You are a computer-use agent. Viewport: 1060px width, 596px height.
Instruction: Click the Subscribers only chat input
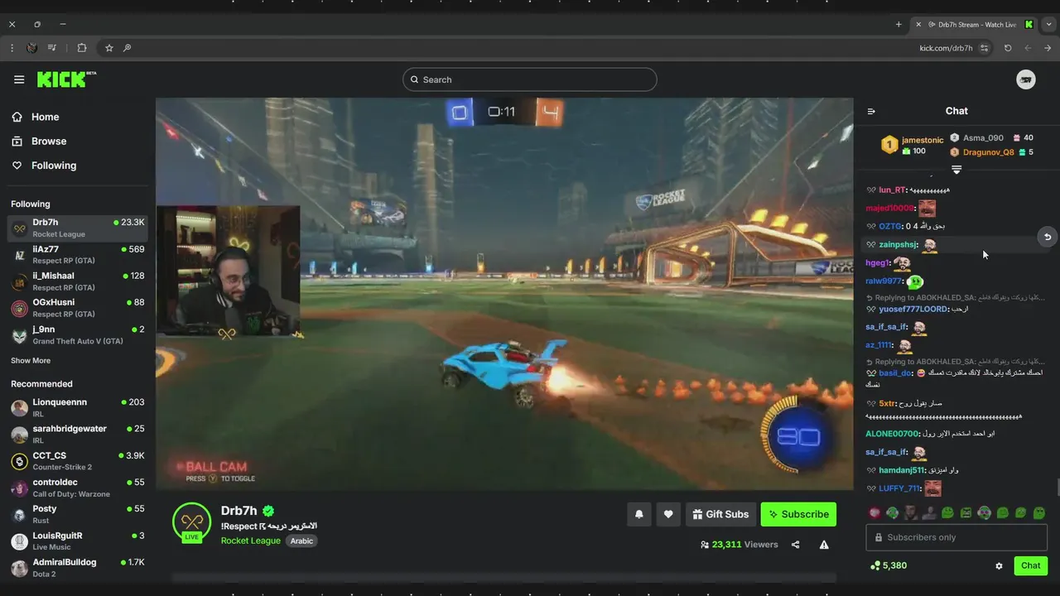956,537
